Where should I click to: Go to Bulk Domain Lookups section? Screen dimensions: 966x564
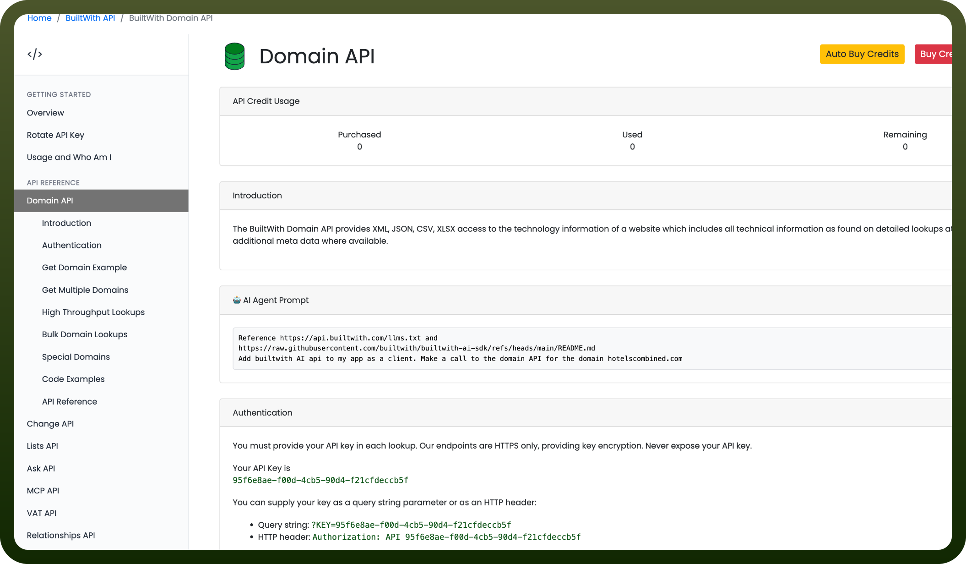[85, 334]
